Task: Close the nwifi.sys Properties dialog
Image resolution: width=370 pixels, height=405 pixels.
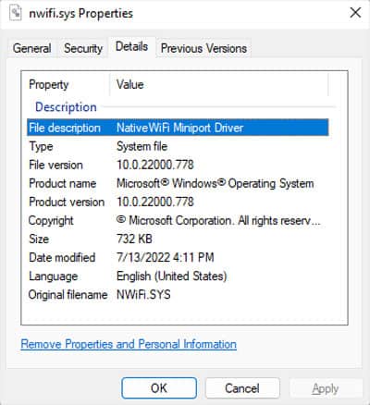Action: 355,13
